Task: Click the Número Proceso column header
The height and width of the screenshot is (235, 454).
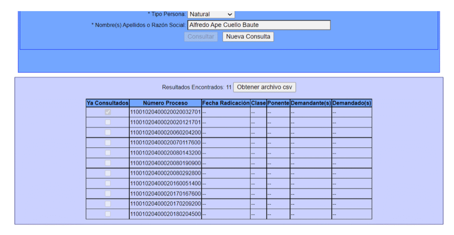Action: [x=165, y=103]
